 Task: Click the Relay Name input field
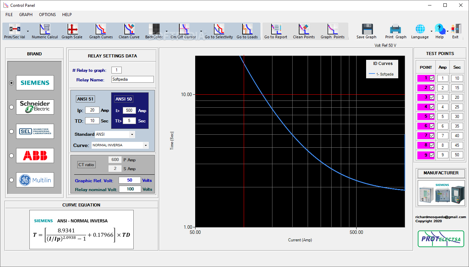point(133,79)
